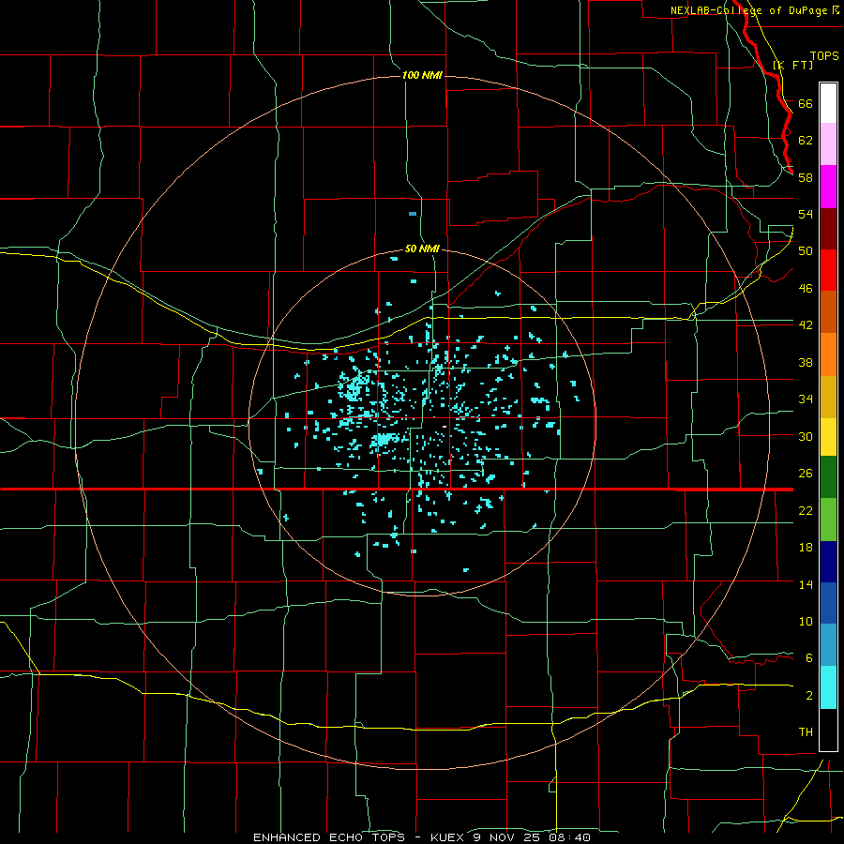
Task: Click the legend value 34
Action: pyautogui.click(x=806, y=399)
